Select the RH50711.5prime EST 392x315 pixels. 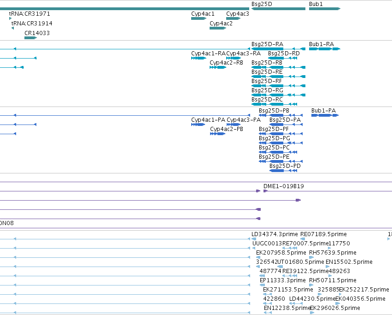[311, 285]
